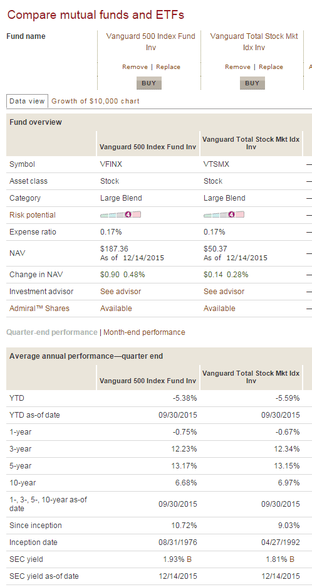Open Vanguard 500 Index Fund Inv fund page

(151, 42)
